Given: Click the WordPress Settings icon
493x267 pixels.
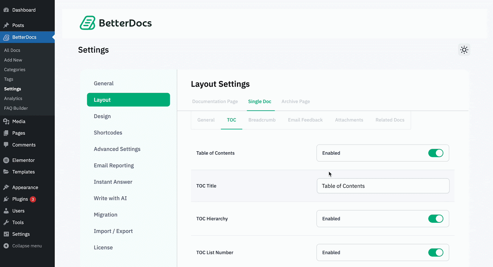Looking at the screenshot, I should coord(6,234).
